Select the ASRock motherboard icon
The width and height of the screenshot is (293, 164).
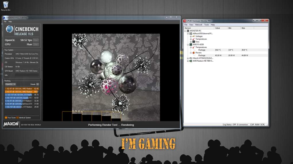click(x=190, y=33)
